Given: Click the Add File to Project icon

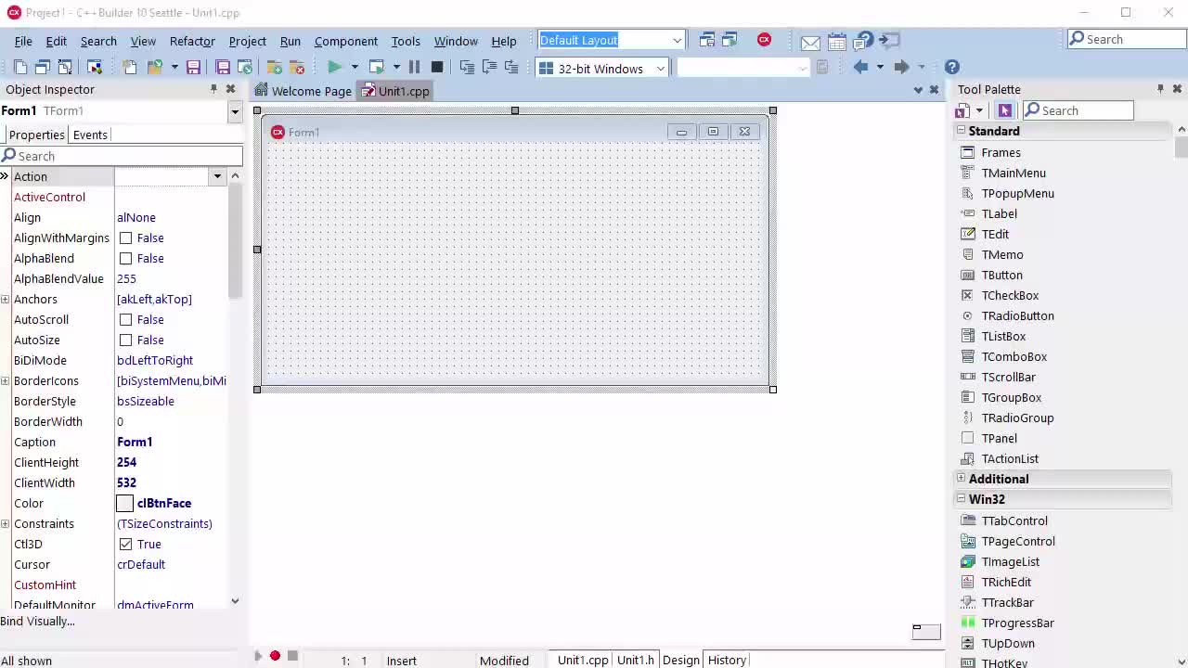Looking at the screenshot, I should pos(275,67).
